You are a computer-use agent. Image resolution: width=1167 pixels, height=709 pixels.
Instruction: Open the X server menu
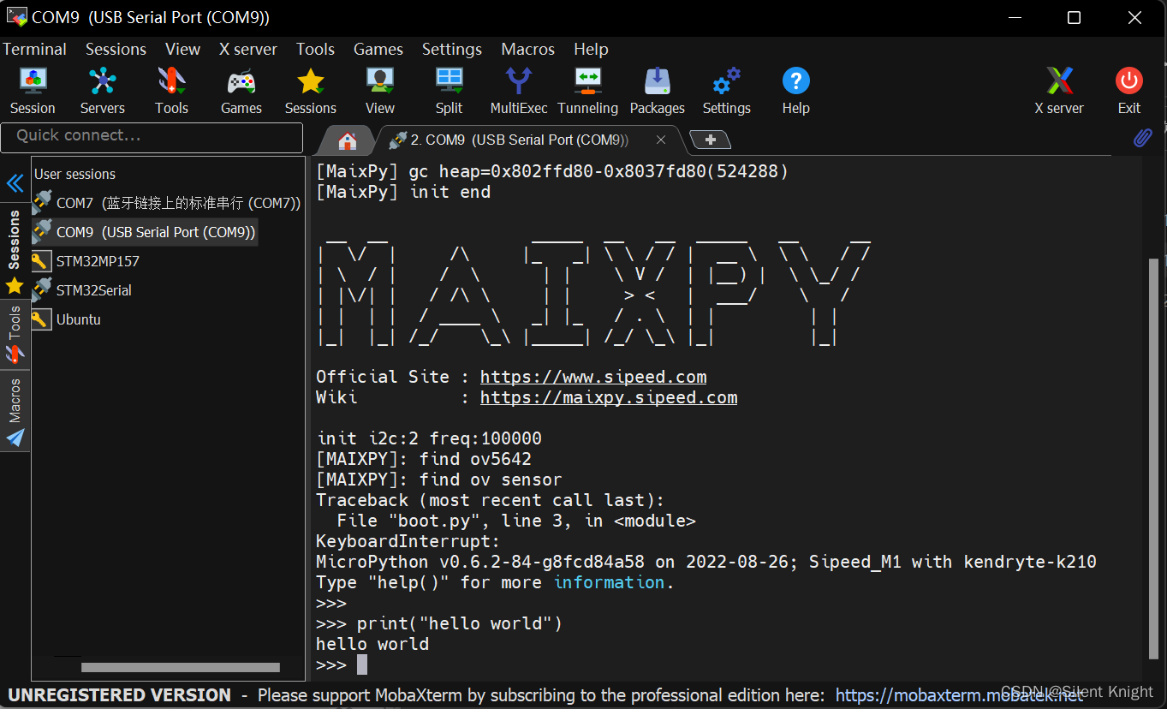coord(247,49)
